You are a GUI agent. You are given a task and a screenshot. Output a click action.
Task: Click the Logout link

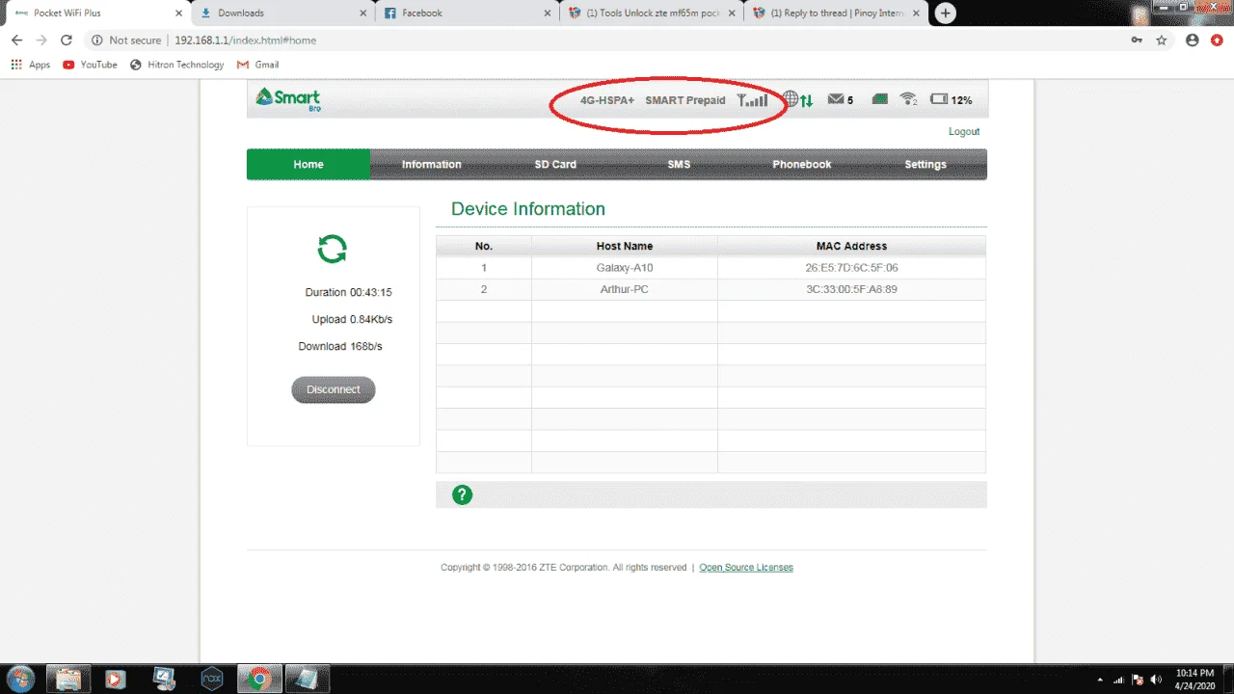pyautogui.click(x=964, y=131)
